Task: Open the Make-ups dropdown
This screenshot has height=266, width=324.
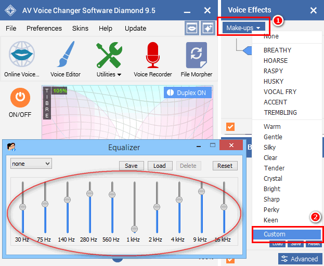Action: click(x=243, y=28)
